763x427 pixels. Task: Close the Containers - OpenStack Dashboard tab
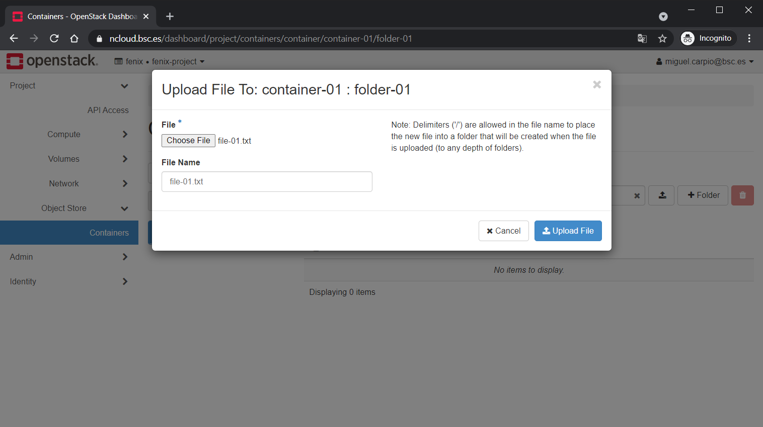146,17
